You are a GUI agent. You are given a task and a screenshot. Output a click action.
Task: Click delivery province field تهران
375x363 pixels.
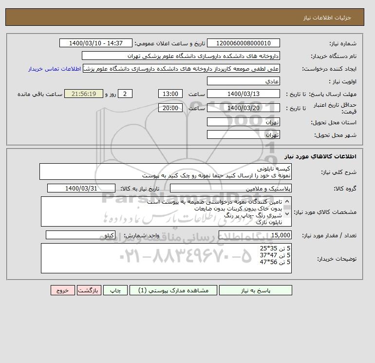(x=244, y=122)
